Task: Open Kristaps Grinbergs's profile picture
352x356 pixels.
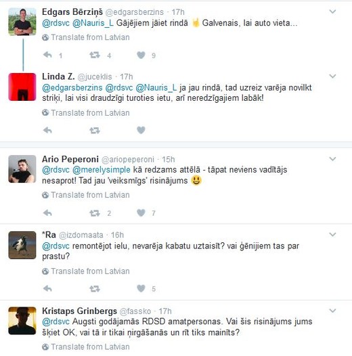Action: [22, 321]
